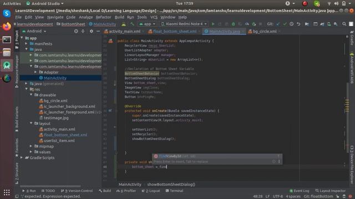This screenshot has height=199, width=355.
Task: Open the Navigate menu
Action: point(55,17)
